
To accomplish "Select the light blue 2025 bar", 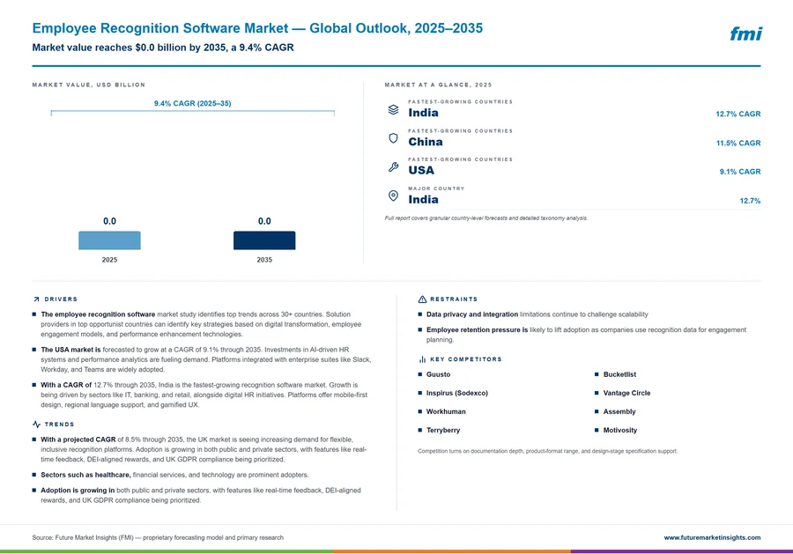I will 109,240.
